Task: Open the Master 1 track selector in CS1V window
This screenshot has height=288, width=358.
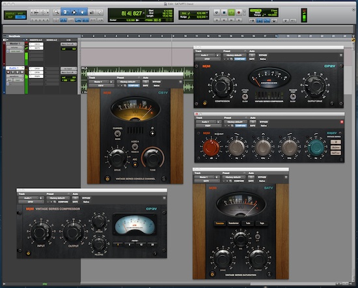Action: tap(100, 81)
